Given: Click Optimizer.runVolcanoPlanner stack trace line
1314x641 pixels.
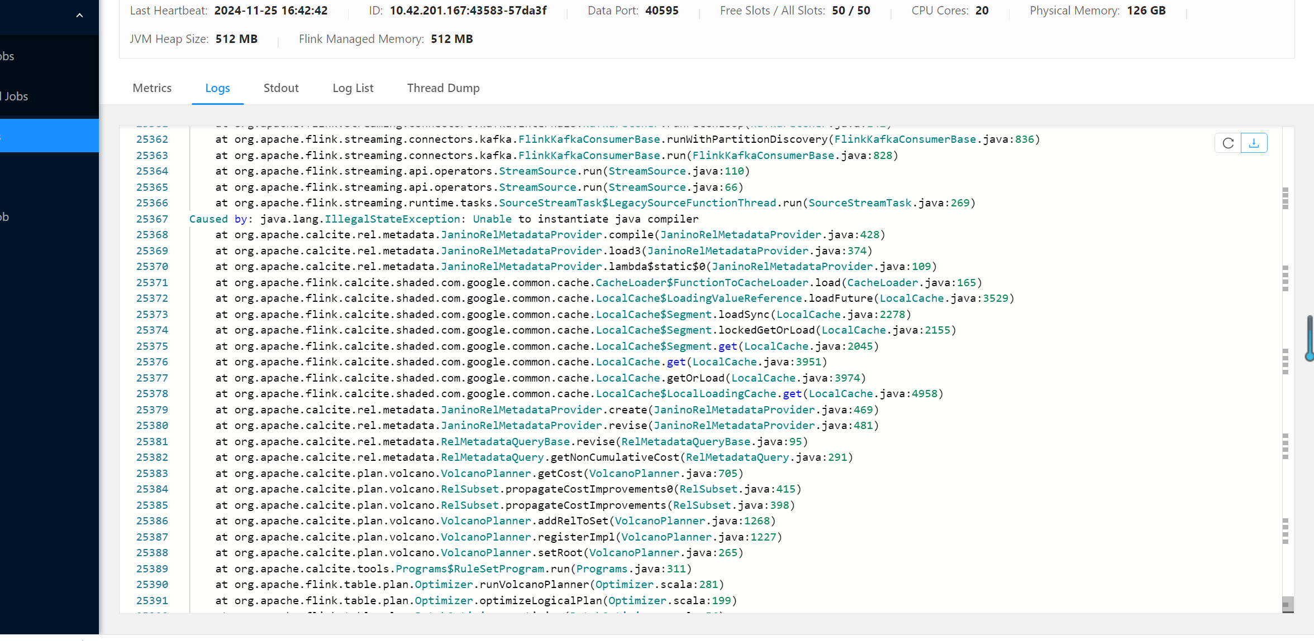Looking at the screenshot, I should (470, 585).
